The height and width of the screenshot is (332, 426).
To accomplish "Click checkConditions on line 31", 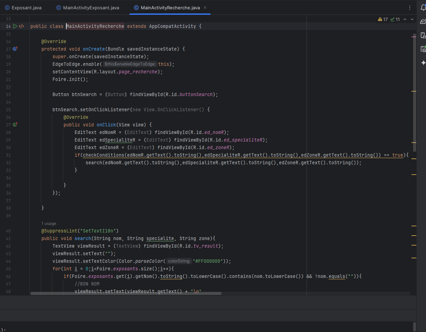I will [104, 155].
